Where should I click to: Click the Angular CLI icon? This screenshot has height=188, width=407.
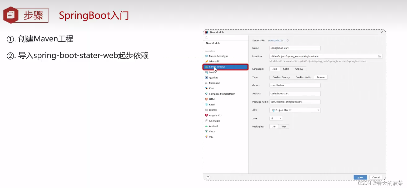206,115
